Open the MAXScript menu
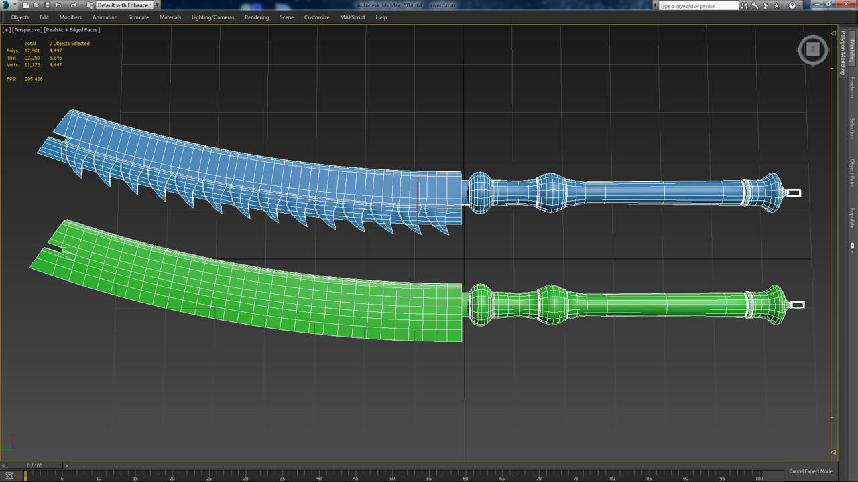Viewport: 858px width, 482px height. point(353,17)
